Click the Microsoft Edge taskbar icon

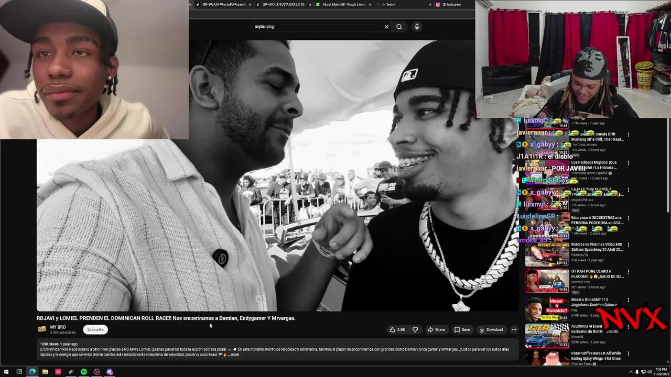click(32, 372)
